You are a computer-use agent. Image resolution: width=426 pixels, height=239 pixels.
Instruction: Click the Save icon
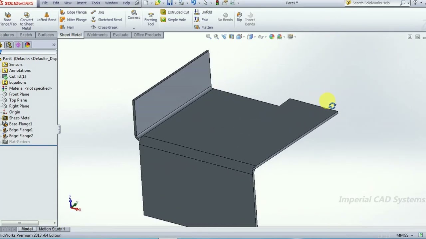pyautogui.click(x=170, y=3)
